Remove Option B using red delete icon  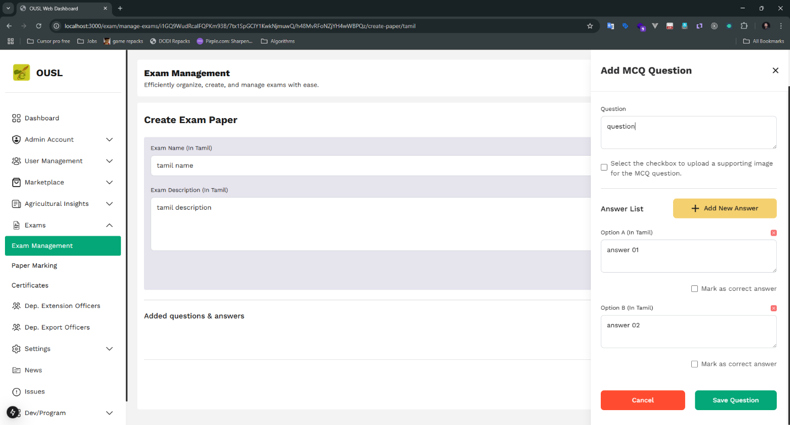(x=773, y=308)
